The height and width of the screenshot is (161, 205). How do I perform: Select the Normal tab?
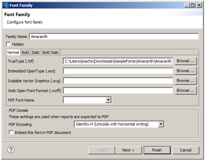(13, 52)
